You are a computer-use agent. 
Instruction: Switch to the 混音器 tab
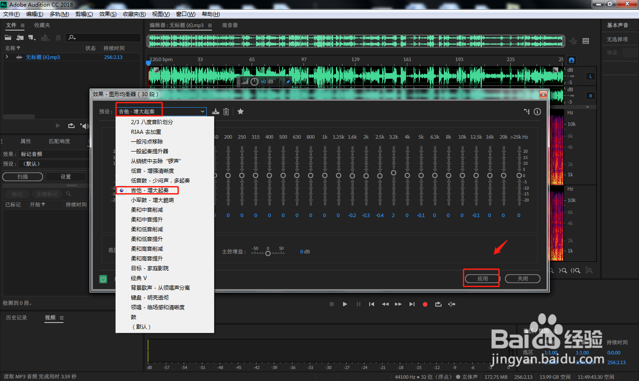[x=230, y=25]
